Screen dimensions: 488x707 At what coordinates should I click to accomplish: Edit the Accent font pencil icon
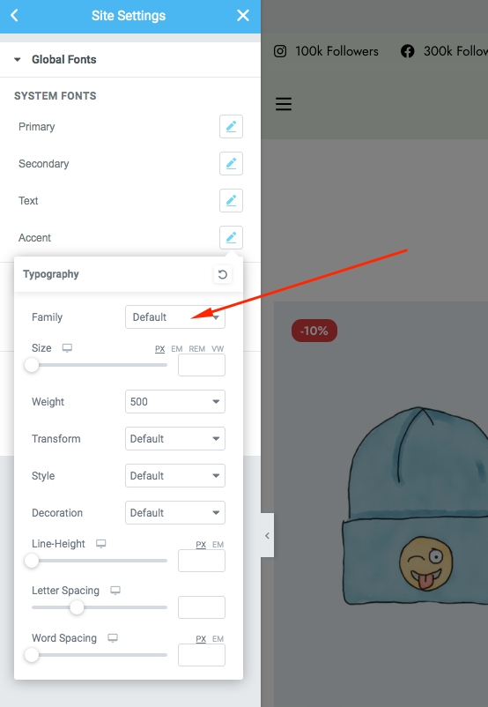tap(231, 238)
